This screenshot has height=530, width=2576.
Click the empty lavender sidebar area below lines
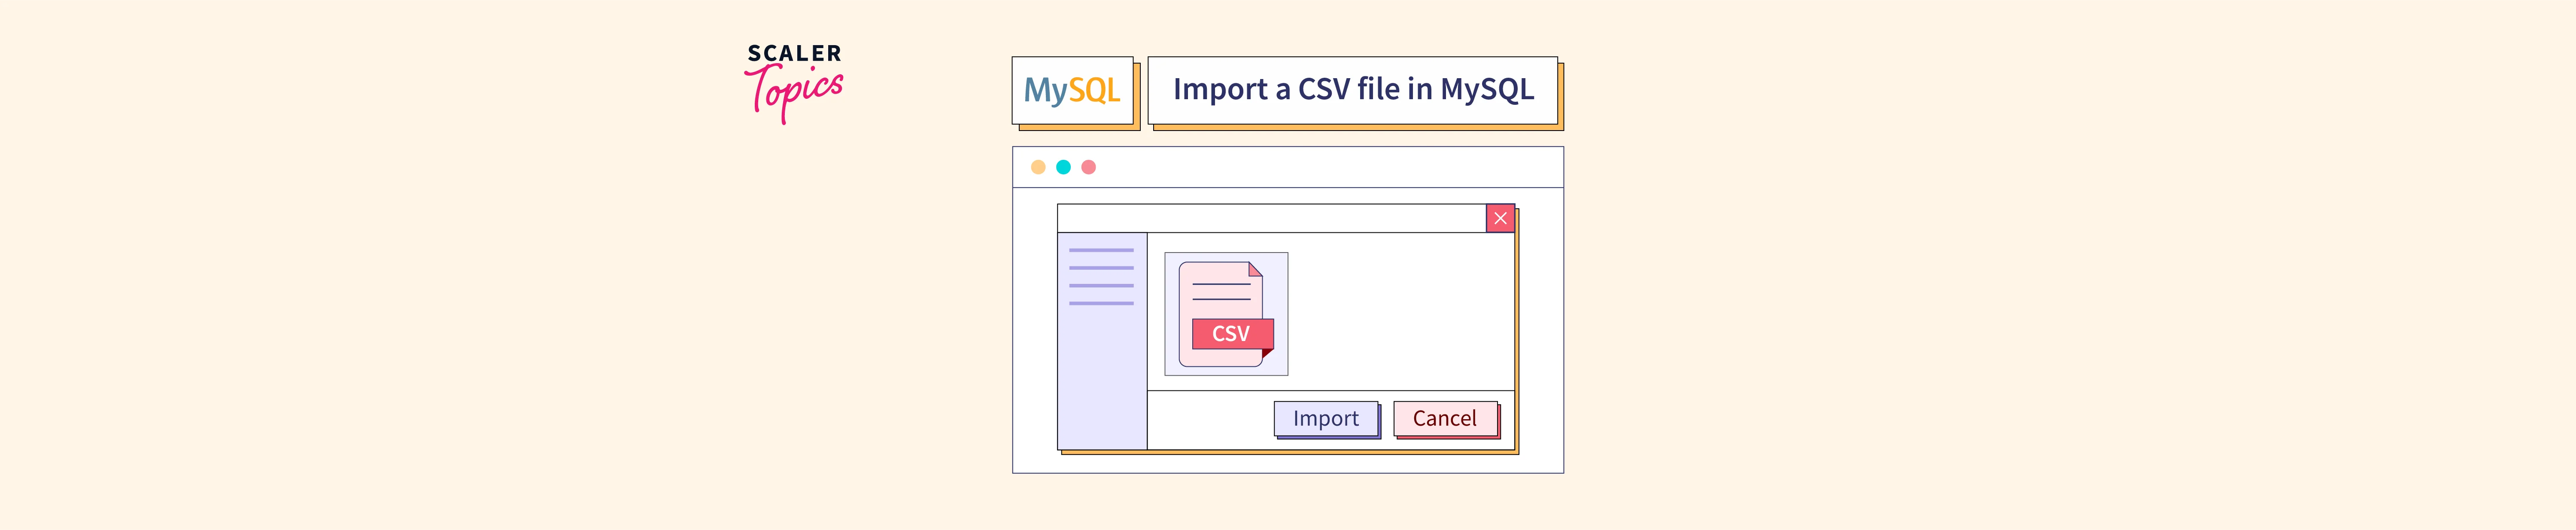(x=1101, y=380)
